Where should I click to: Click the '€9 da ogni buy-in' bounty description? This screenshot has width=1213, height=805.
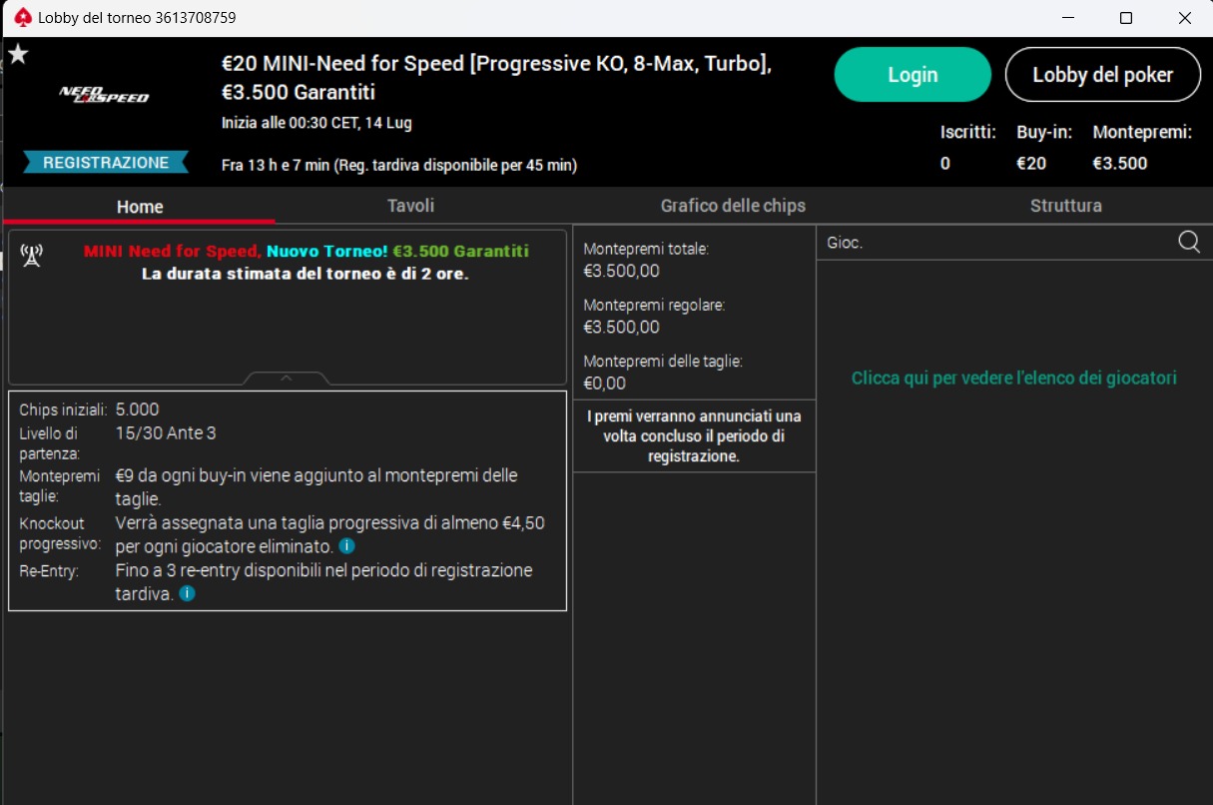click(316, 486)
